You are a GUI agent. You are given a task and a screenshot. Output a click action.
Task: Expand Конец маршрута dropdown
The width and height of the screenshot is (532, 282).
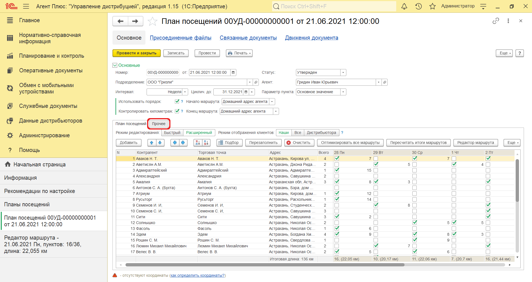coord(276,111)
